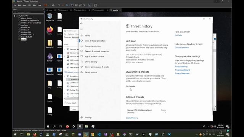This screenshot has width=244, height=137.
Task: Close the Library panel
Action: pos(43,9)
